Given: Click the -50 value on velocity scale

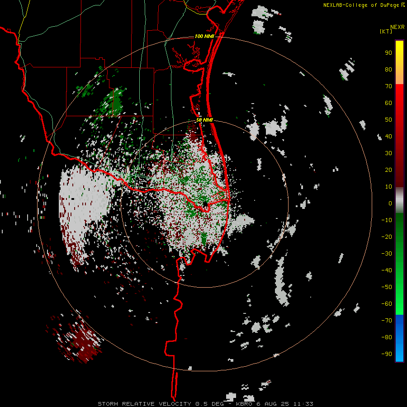Looking at the screenshot, I should (387, 287).
